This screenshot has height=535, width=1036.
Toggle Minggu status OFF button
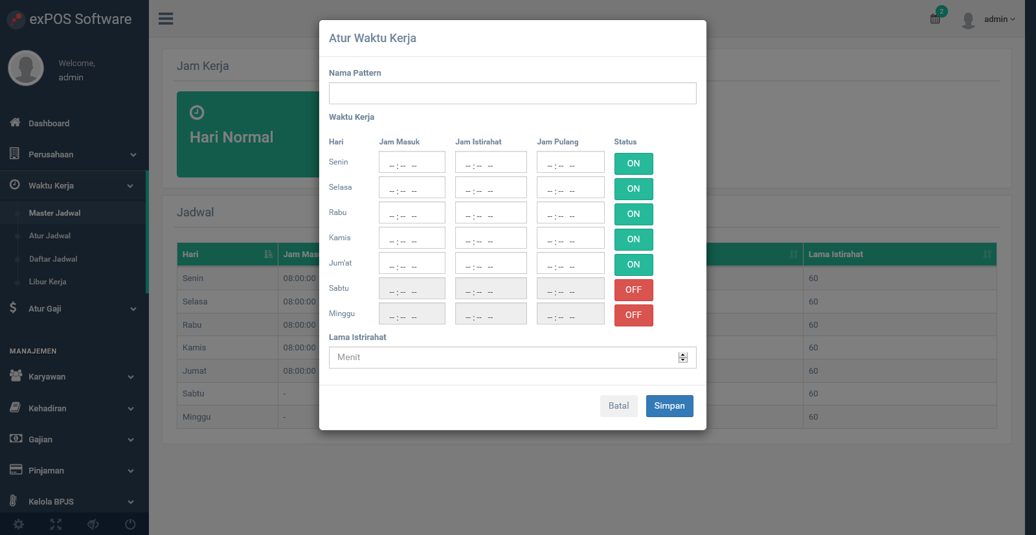[633, 315]
